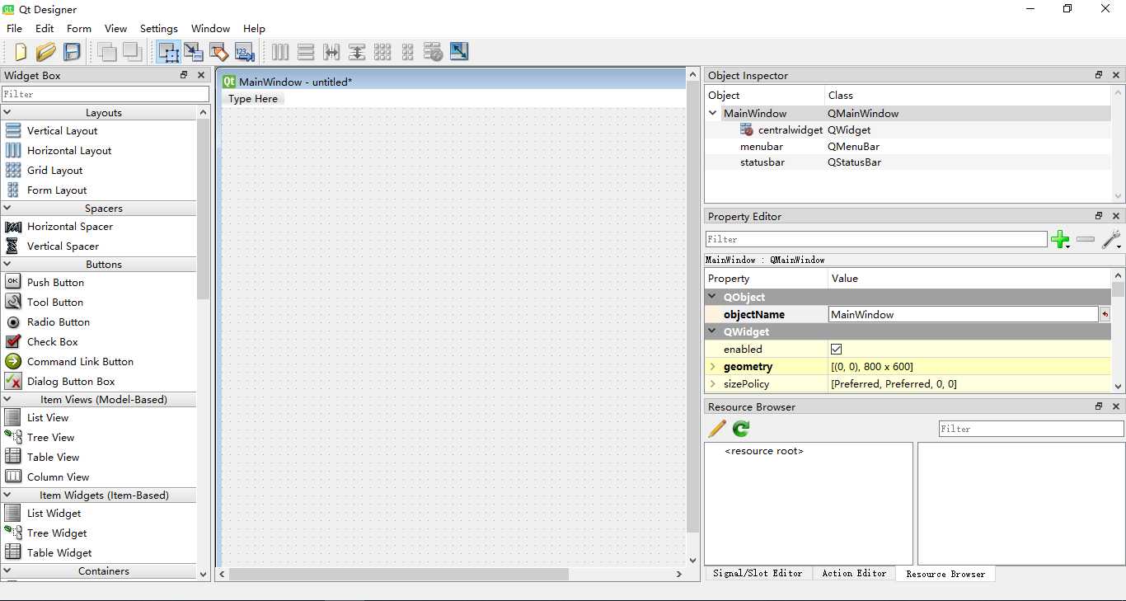1126x601 pixels.
Task: Open the Settings menu
Action: point(159,28)
